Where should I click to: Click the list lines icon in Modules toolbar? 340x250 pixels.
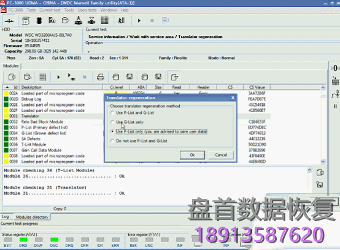[x=42, y=77]
